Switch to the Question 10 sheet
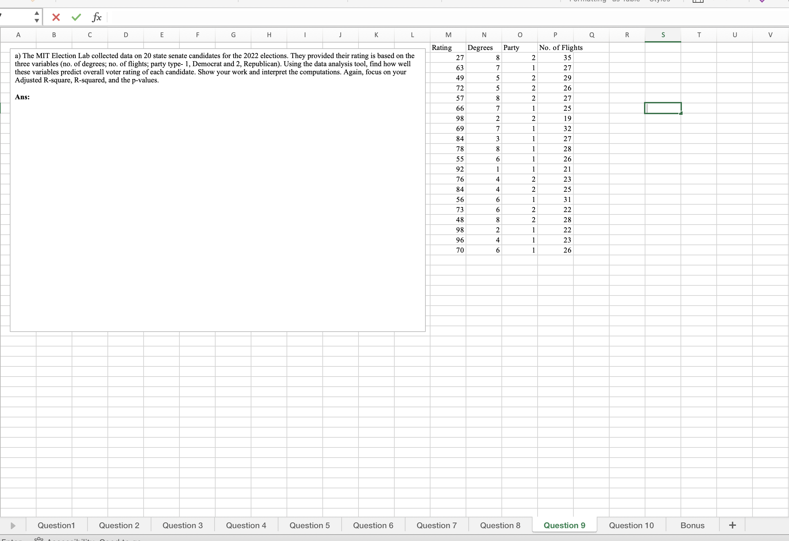789x541 pixels. 631,525
